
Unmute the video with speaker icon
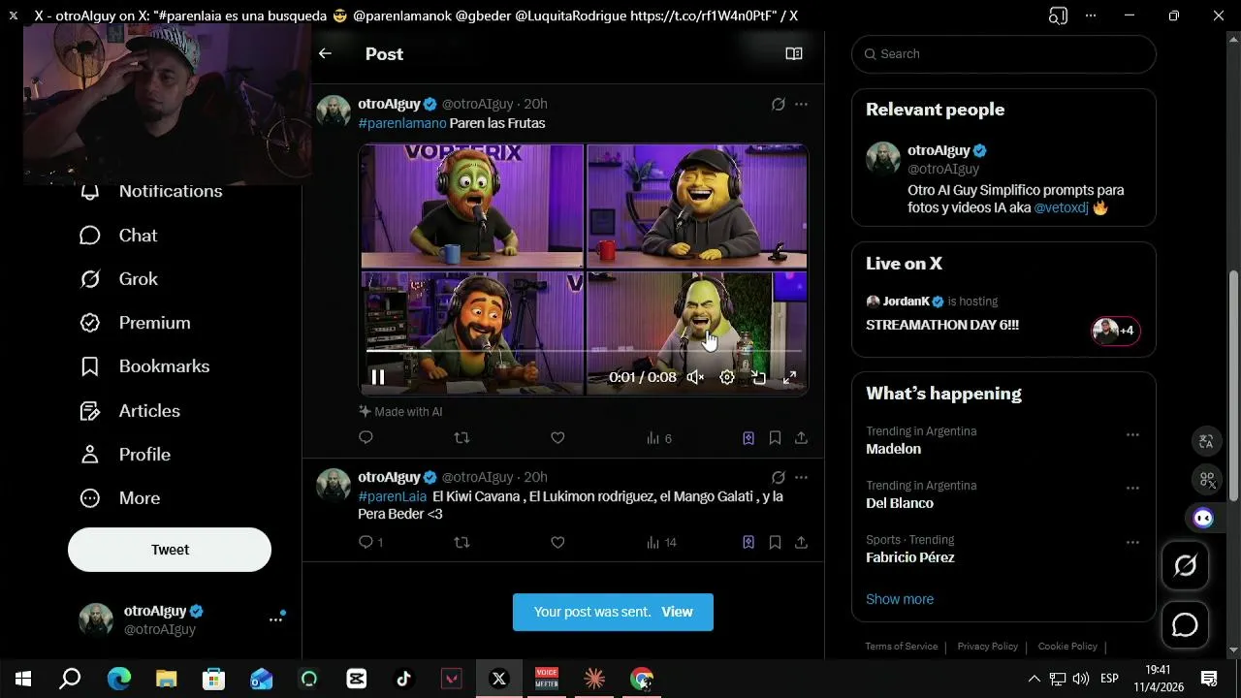click(x=695, y=377)
